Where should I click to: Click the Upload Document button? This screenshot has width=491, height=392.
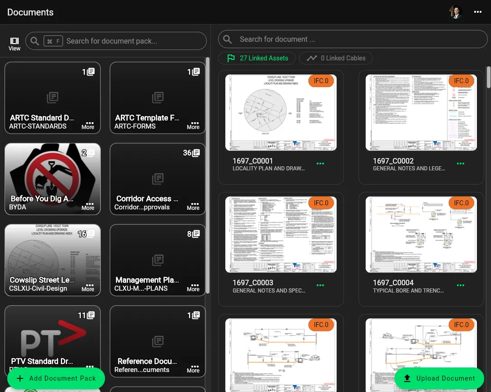(439, 378)
